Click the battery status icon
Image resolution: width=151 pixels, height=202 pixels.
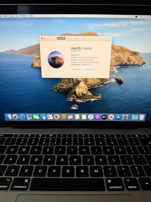click(x=137, y=17)
